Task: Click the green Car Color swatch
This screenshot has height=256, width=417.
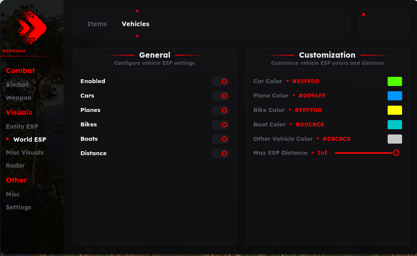Action: 395,82
